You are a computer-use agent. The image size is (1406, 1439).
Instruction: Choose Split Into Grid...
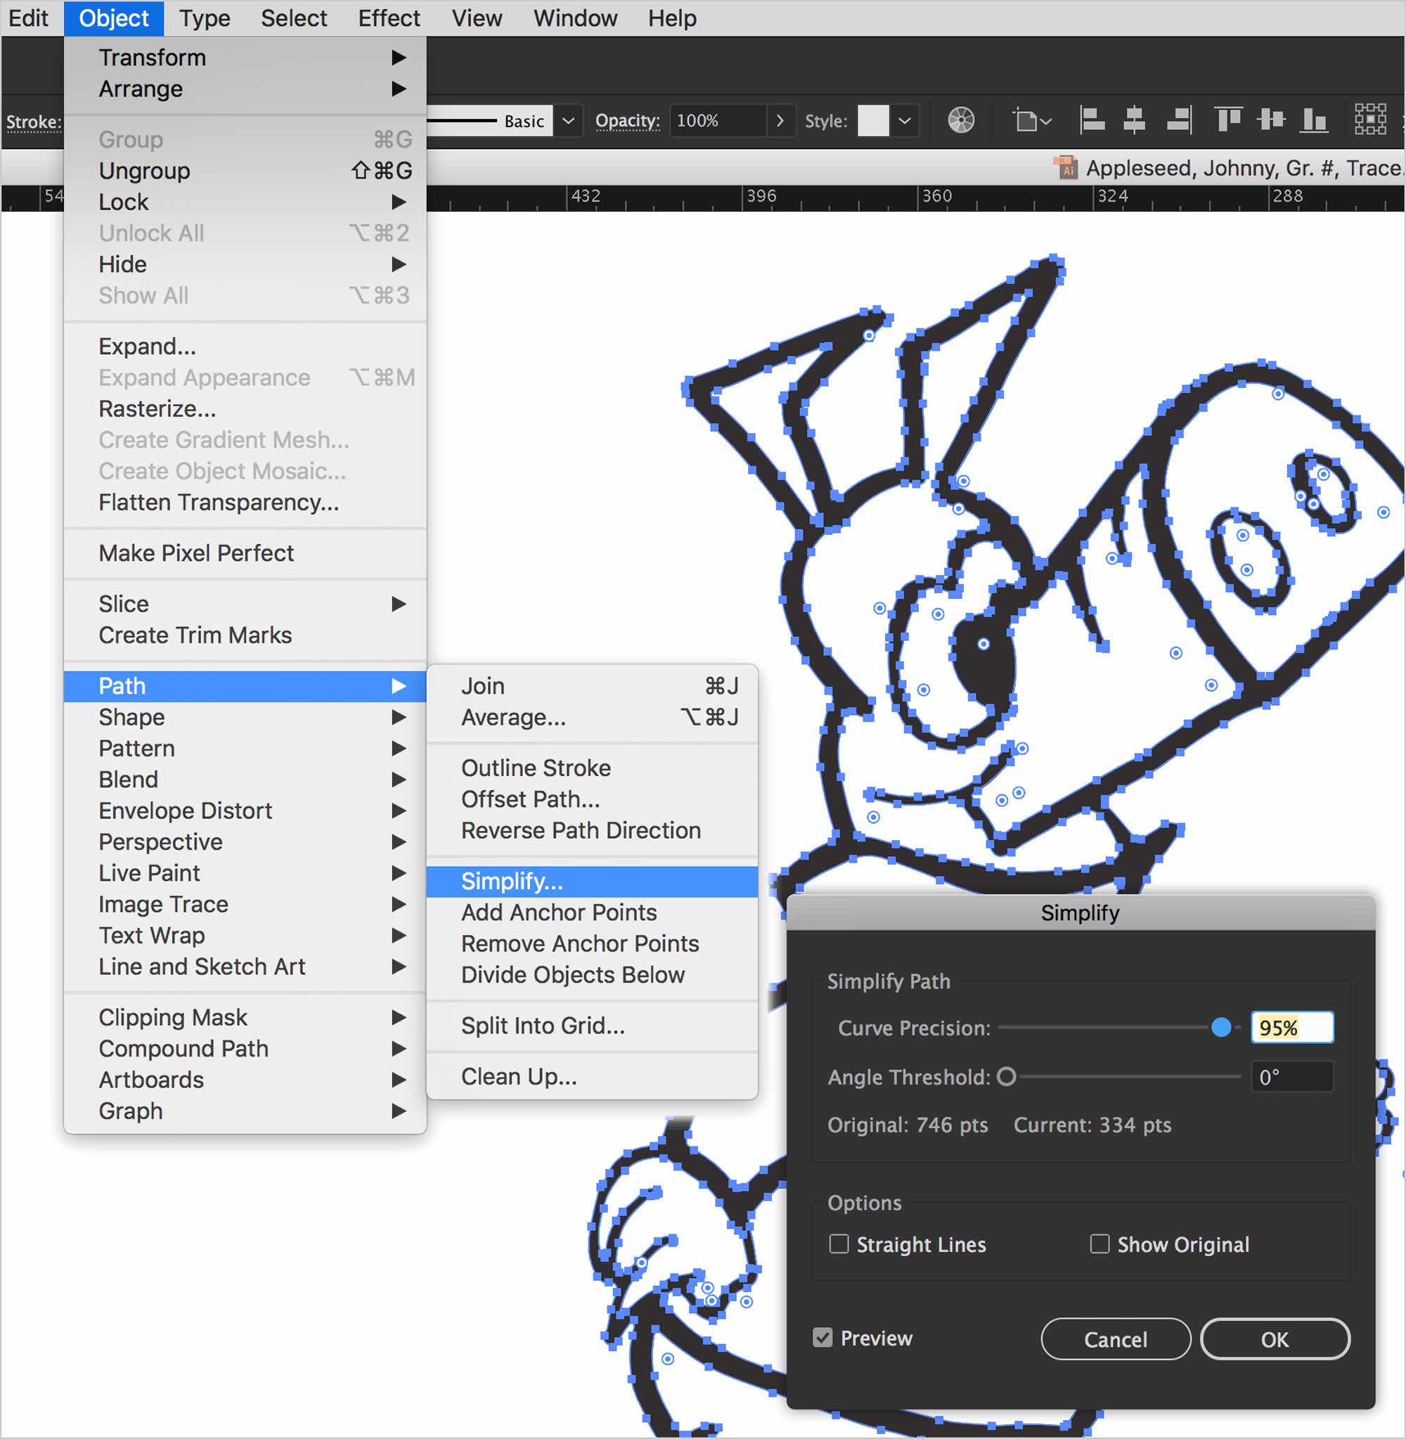[x=592, y=1026]
